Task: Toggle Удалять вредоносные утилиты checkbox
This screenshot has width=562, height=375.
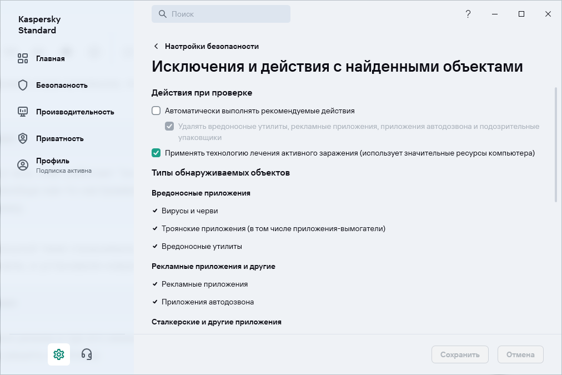Action: (x=169, y=126)
